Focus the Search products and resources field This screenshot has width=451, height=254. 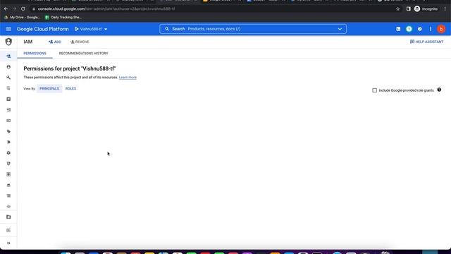pyautogui.click(x=253, y=29)
